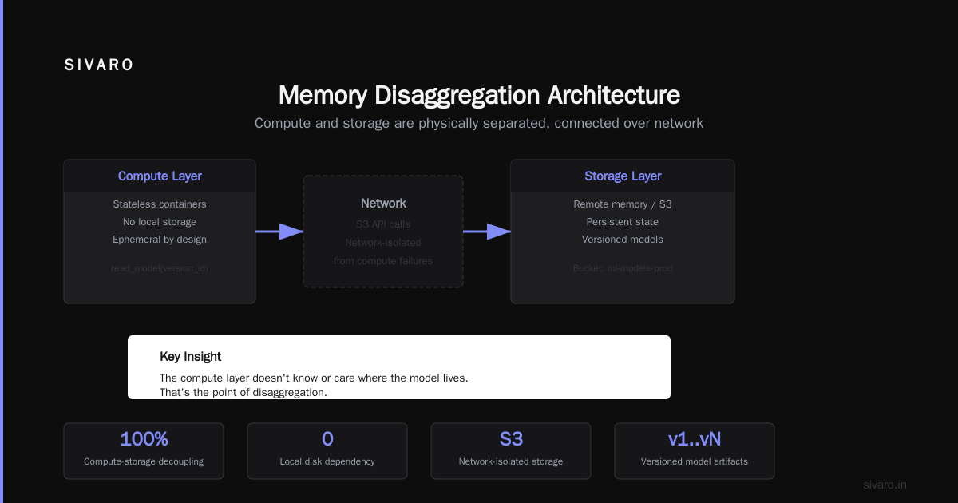Select the large "S3" stat value
Image resolution: width=958 pixels, height=503 pixels.
511,439
